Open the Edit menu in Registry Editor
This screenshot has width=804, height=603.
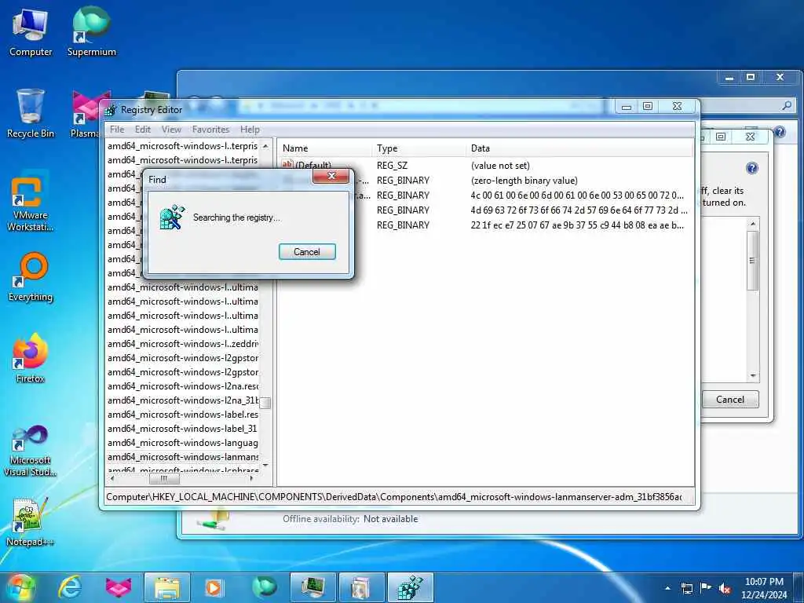pos(143,130)
